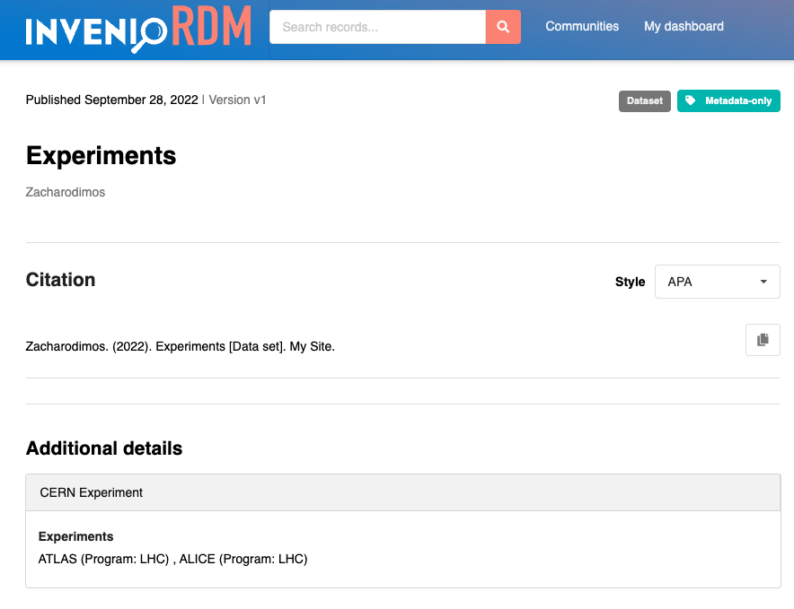Click the Published September 28, 2022 date
794x609 pixels.
click(111, 100)
